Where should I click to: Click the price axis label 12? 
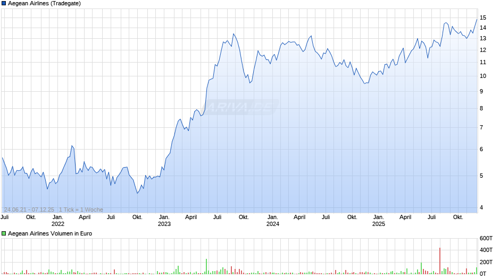[483, 50]
